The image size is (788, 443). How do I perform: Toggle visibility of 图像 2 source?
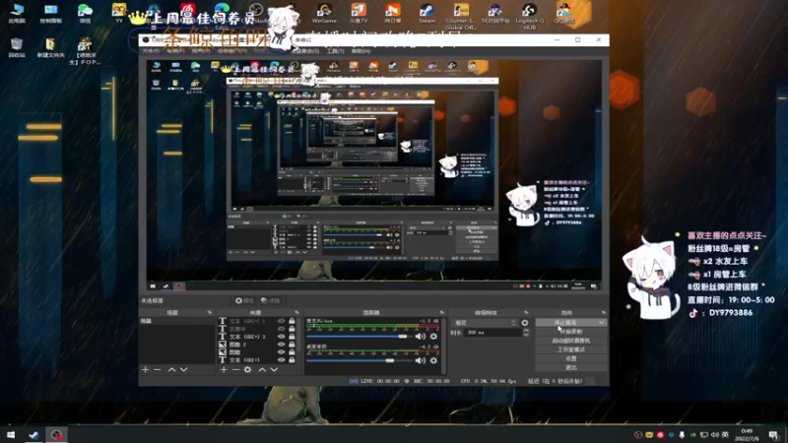pos(281,345)
